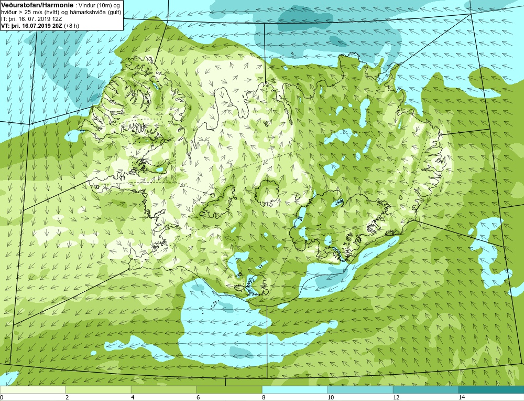Click the 12–14 m/s teal legend swatch
The width and height of the screenshot is (524, 401).
425,389
